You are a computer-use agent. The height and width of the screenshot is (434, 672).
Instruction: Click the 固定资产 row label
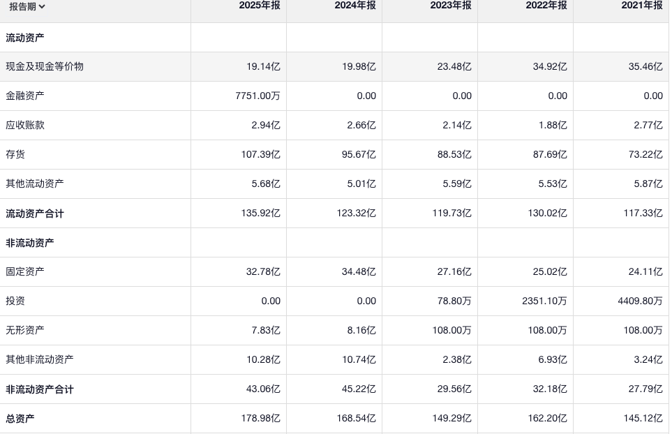click(25, 271)
